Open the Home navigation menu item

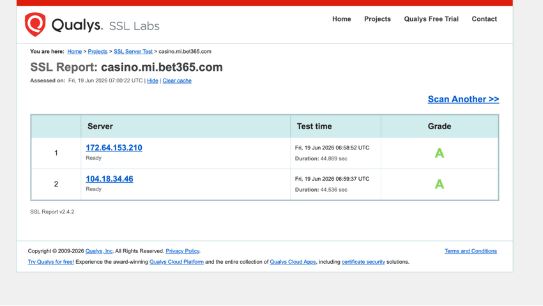pos(342,19)
